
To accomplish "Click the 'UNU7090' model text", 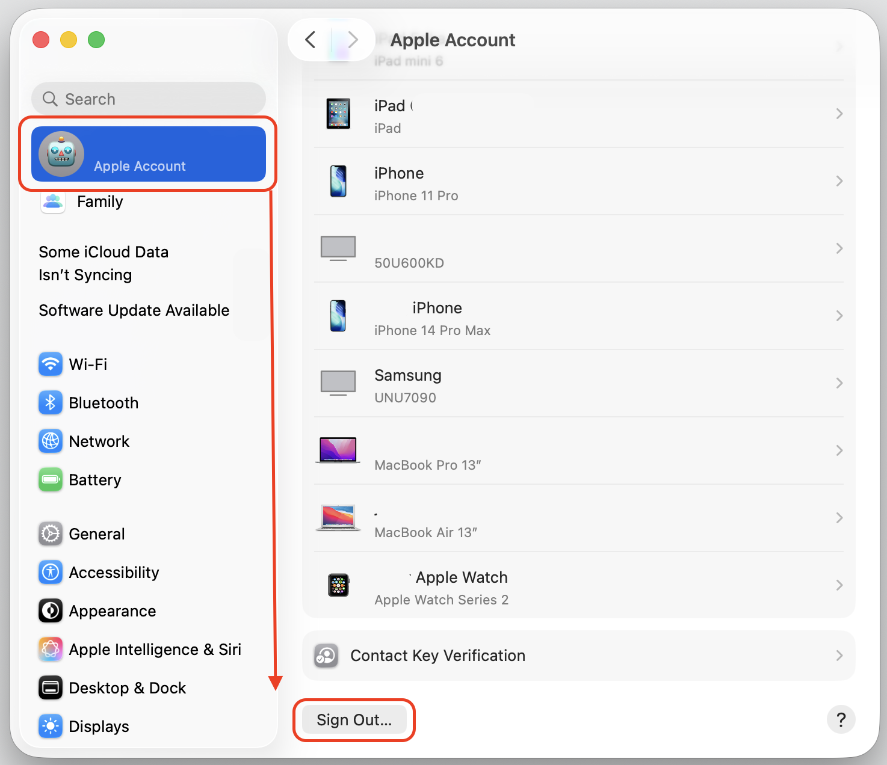I will [x=405, y=398].
